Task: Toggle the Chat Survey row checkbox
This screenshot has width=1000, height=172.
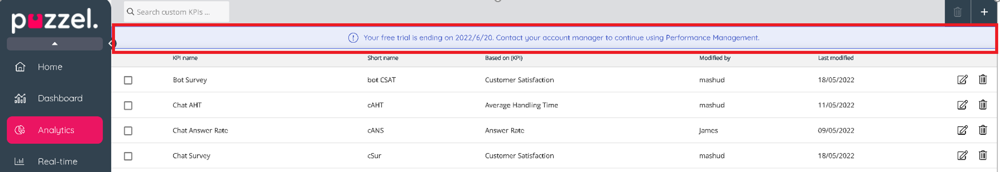Action: 128,156
